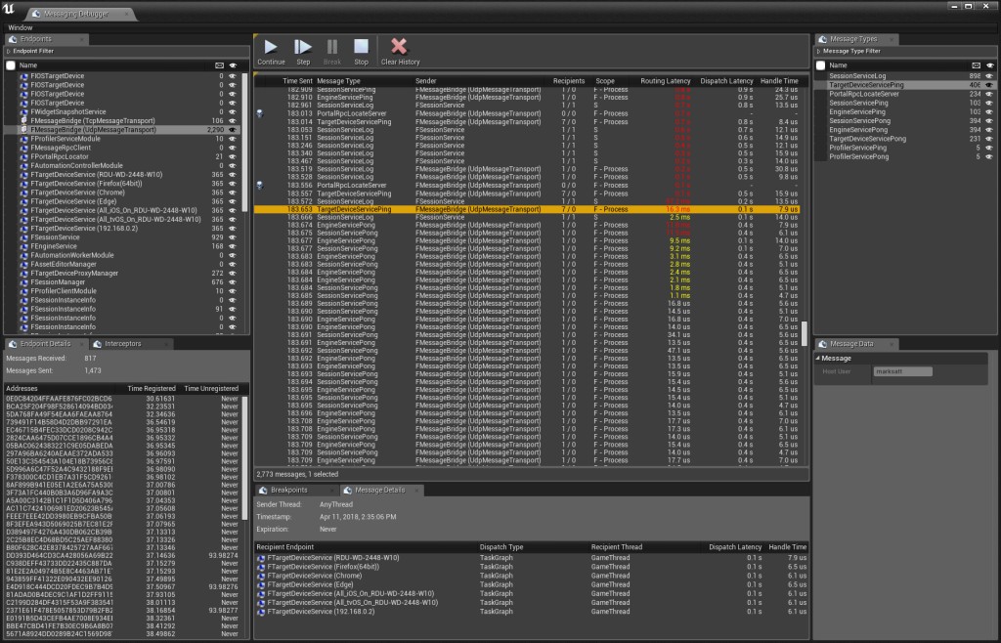Select FTargetDeviceService (Chrome) in the Endpoints list
Screen dimensions: 1001x643
tap(77, 192)
